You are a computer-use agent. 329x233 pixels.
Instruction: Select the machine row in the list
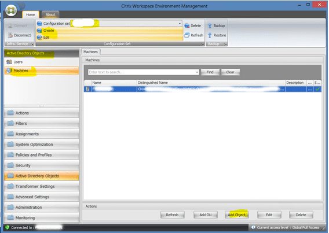click(203, 89)
